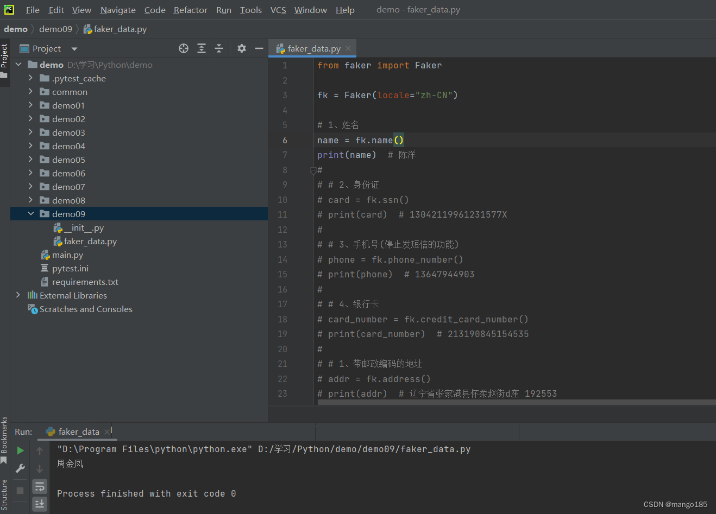Open the Refactor menu
The image size is (716, 514).
(190, 10)
